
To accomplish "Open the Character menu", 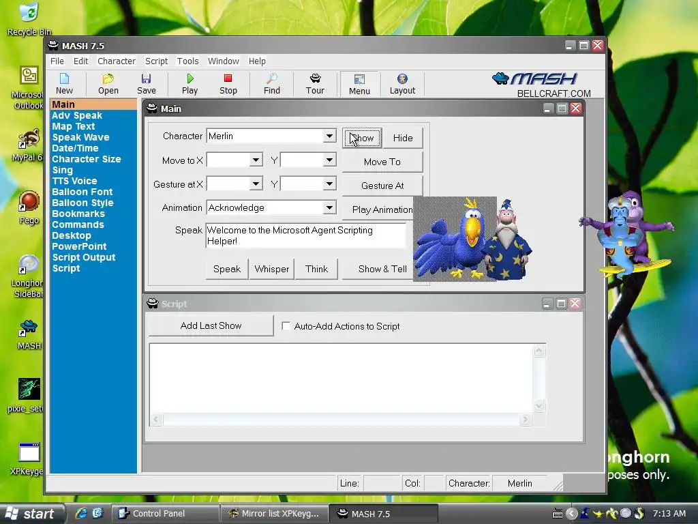I will point(116,61).
